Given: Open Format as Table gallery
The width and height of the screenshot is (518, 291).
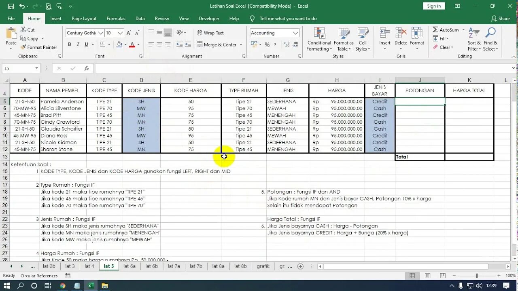Looking at the screenshot, I should click(x=344, y=40).
